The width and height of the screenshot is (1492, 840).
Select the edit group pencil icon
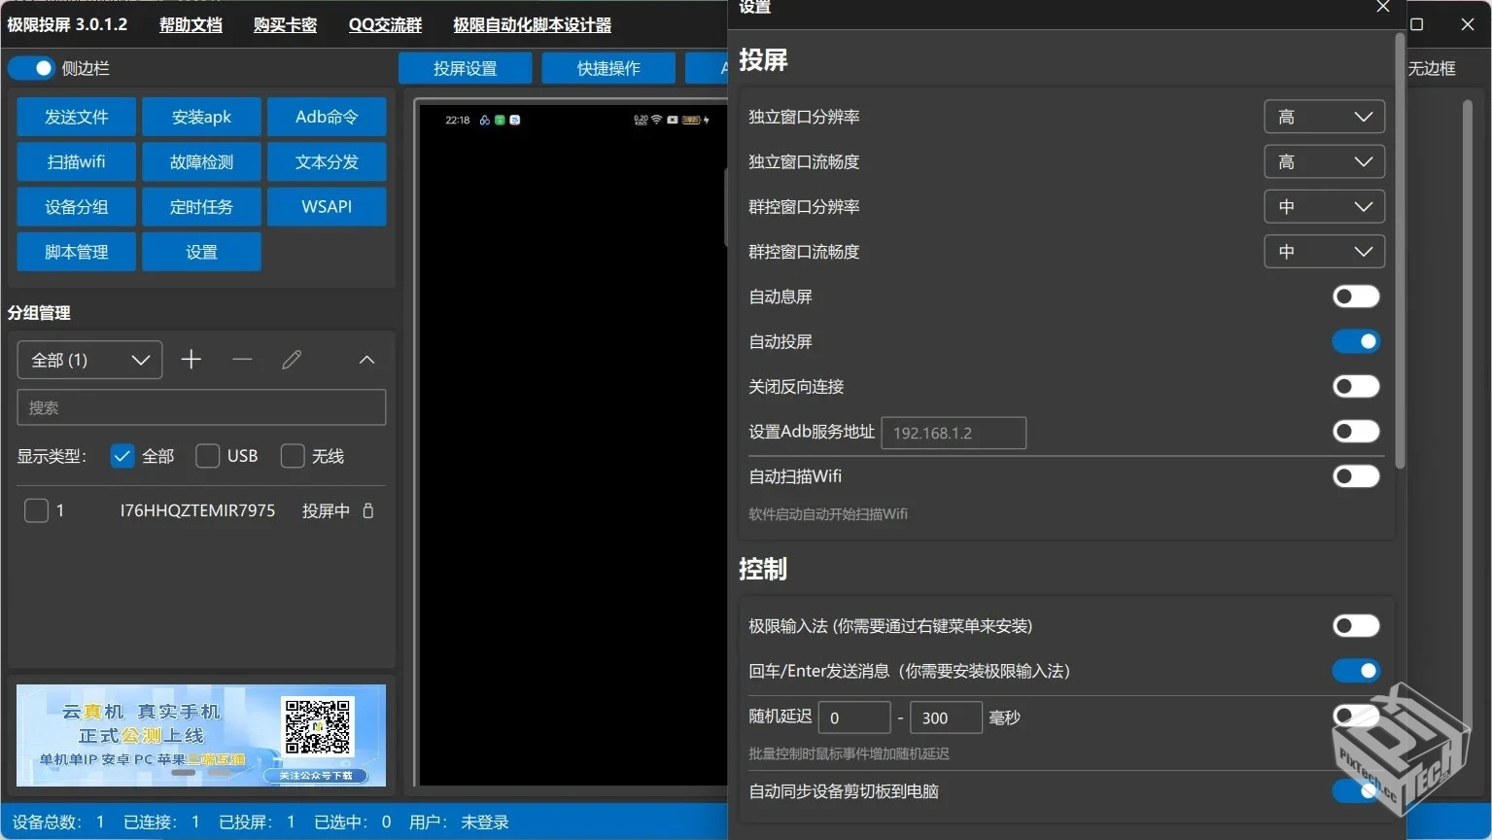(291, 360)
